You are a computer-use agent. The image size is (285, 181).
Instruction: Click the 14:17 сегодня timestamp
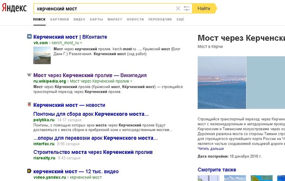pos(69,120)
